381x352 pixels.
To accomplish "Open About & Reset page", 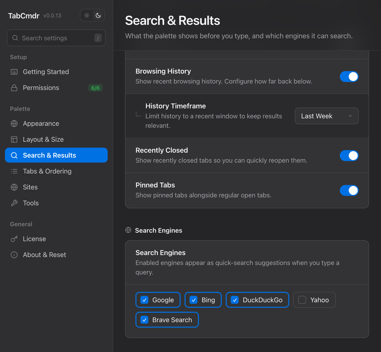I will pyautogui.click(x=56, y=255).
